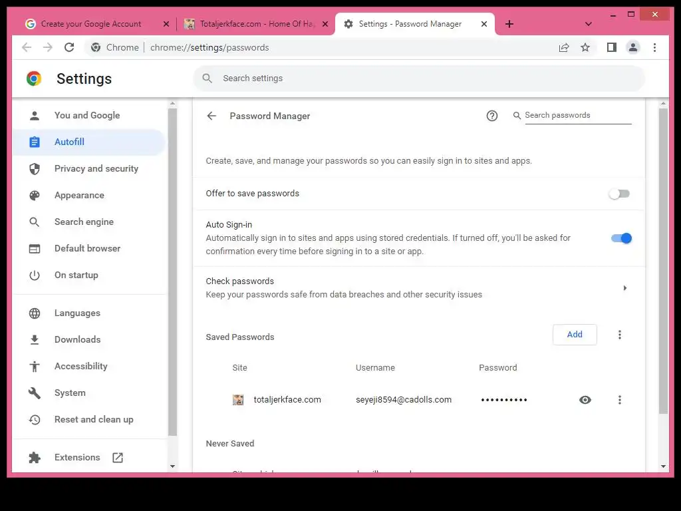Click the masked password field
The width and height of the screenshot is (681, 511).
click(504, 400)
